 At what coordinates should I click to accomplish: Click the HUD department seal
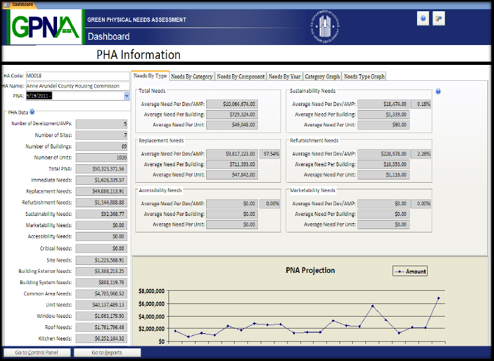click(x=325, y=26)
